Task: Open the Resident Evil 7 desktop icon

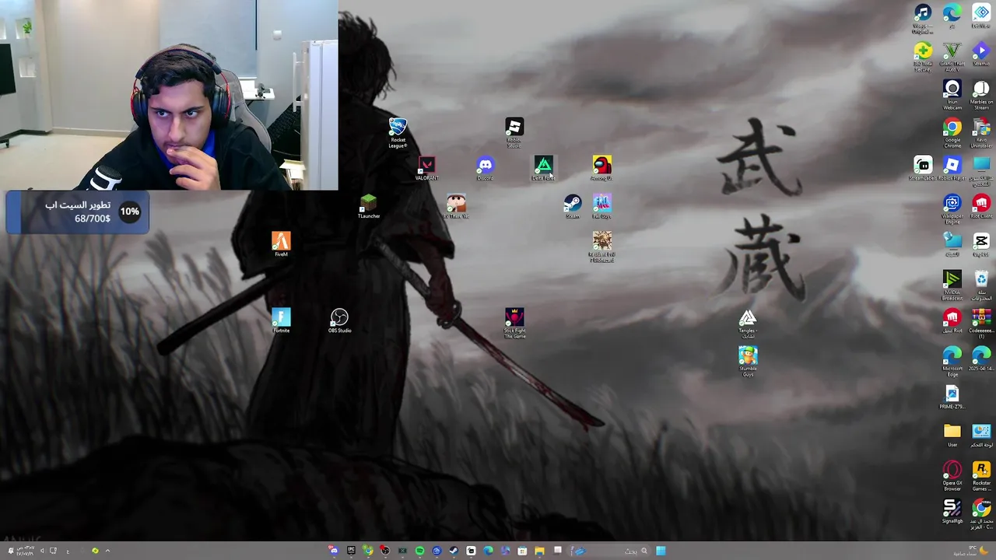Action: 601,247
